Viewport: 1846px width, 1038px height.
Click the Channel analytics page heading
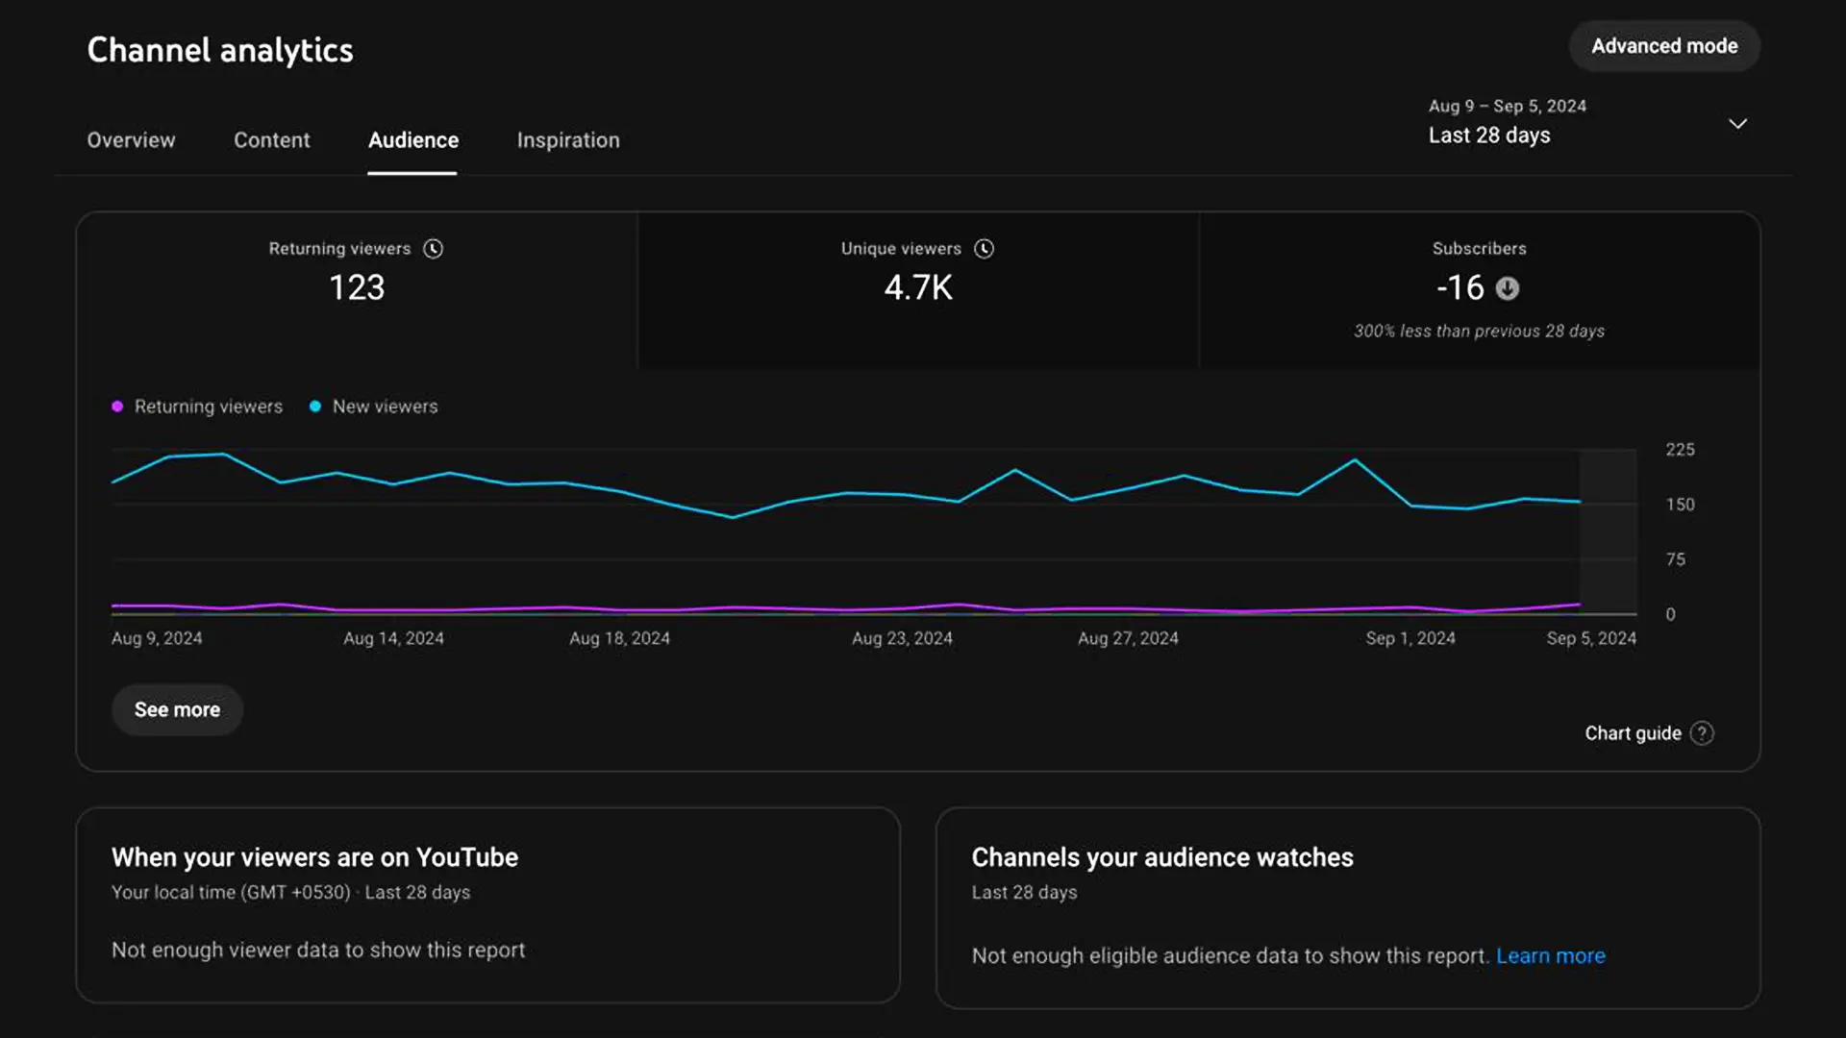220,50
